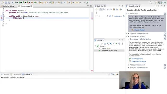
Task: Click Collapse All icon in Task List
Action: point(117,9)
